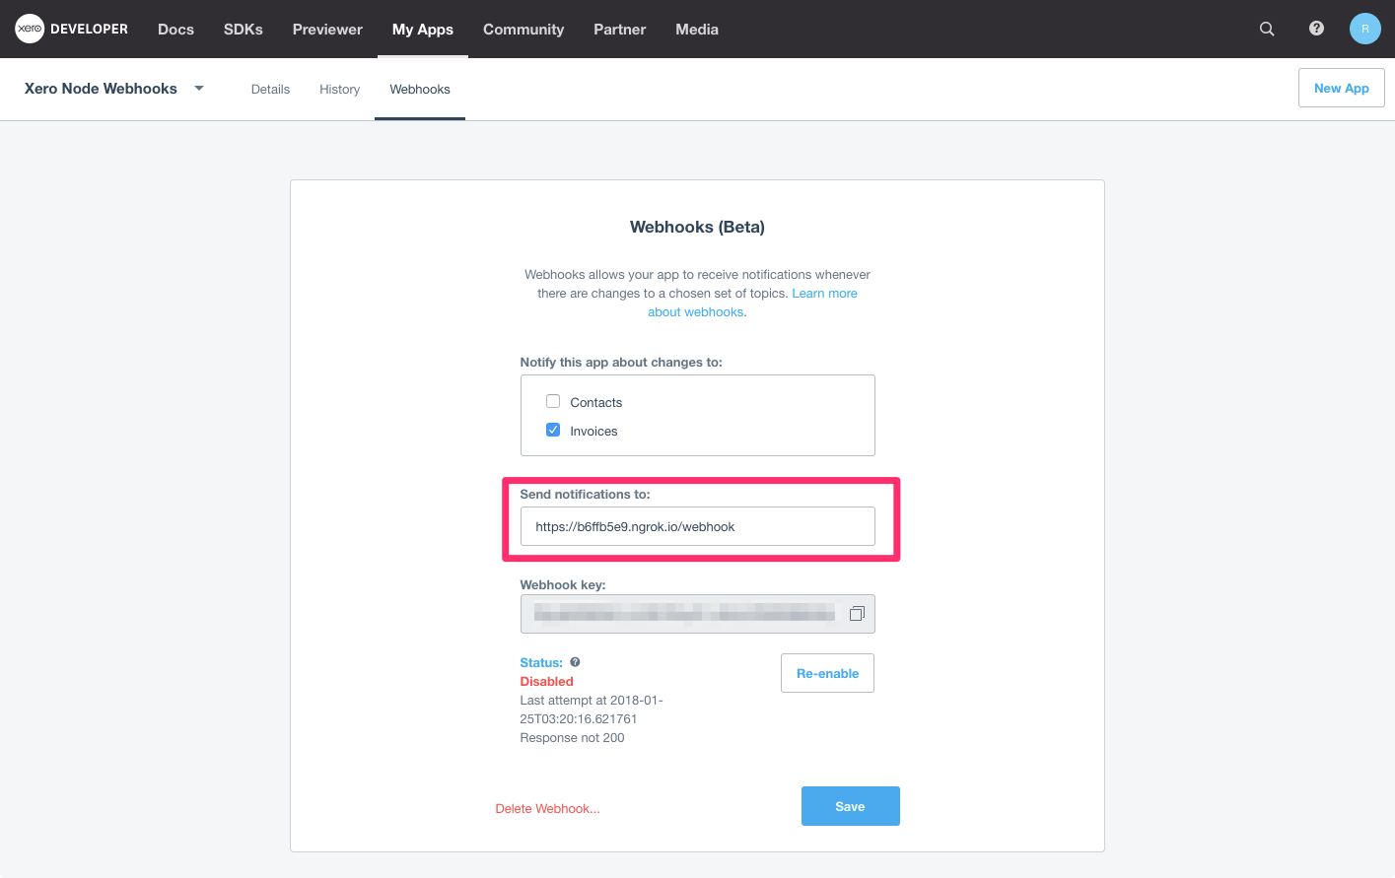Click the Status tooltip question mark
The height and width of the screenshot is (878, 1395).
pyautogui.click(x=575, y=661)
